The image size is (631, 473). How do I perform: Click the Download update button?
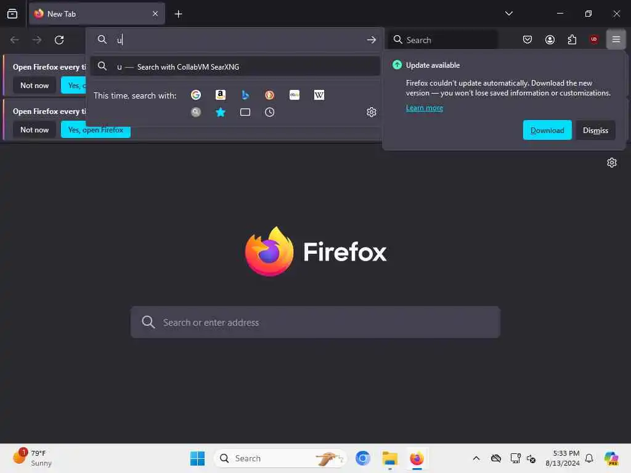tap(547, 131)
